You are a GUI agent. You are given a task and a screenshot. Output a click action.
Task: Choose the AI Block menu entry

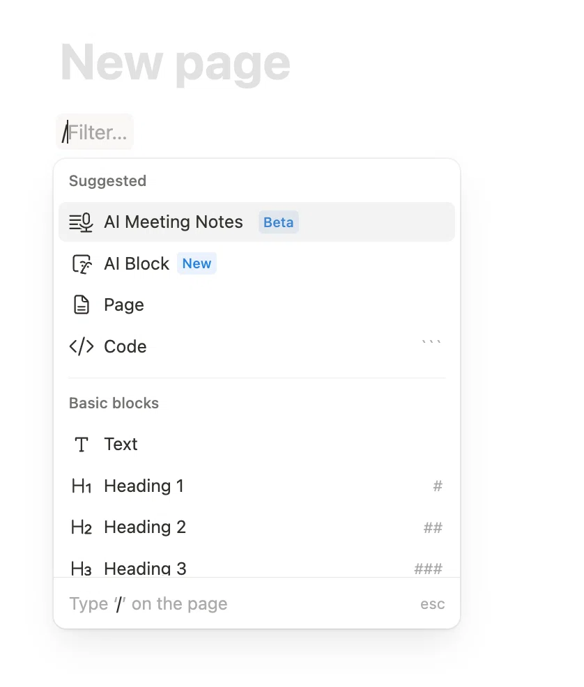coord(256,263)
